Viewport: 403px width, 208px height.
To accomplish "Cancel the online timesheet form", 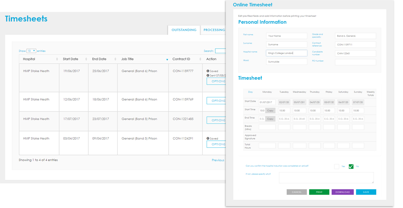I will click(x=296, y=192).
